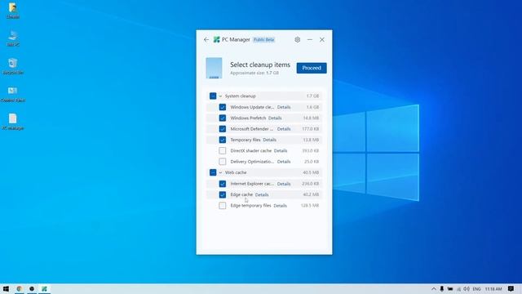Uncheck Edge cache checkbox
Screen dimensions: 522x294
pyautogui.click(x=223, y=194)
